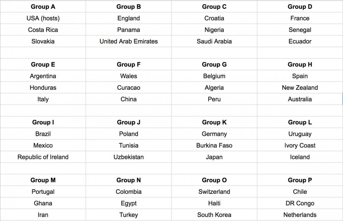This screenshot has width=343, height=221.
Task: Click the Ivory Coast cell
Action: (x=300, y=145)
